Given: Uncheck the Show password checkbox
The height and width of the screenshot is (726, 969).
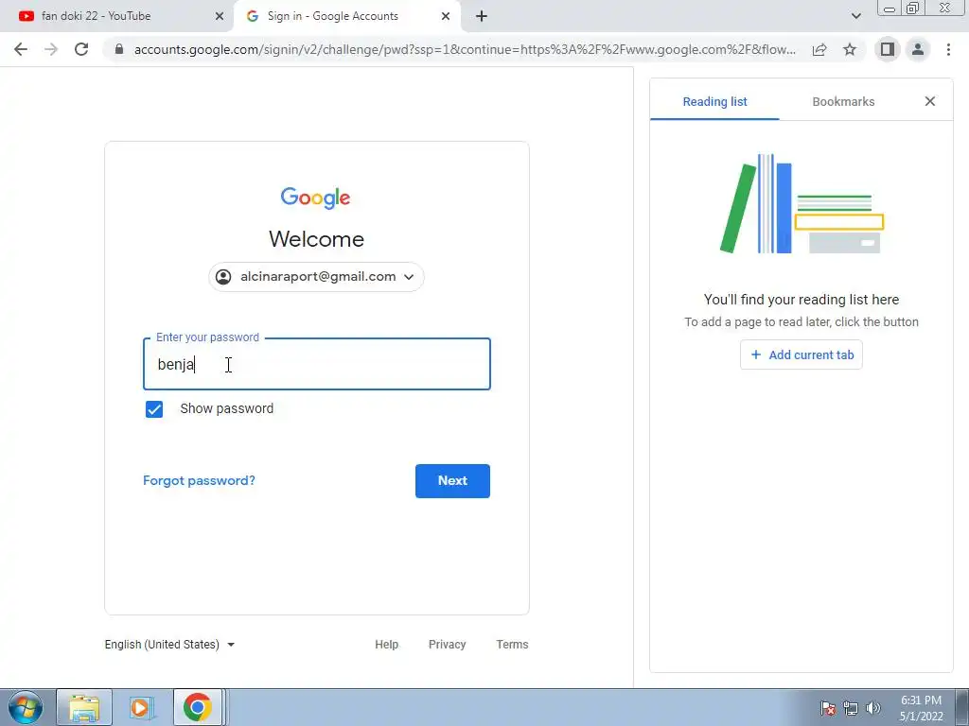Looking at the screenshot, I should point(154,409).
